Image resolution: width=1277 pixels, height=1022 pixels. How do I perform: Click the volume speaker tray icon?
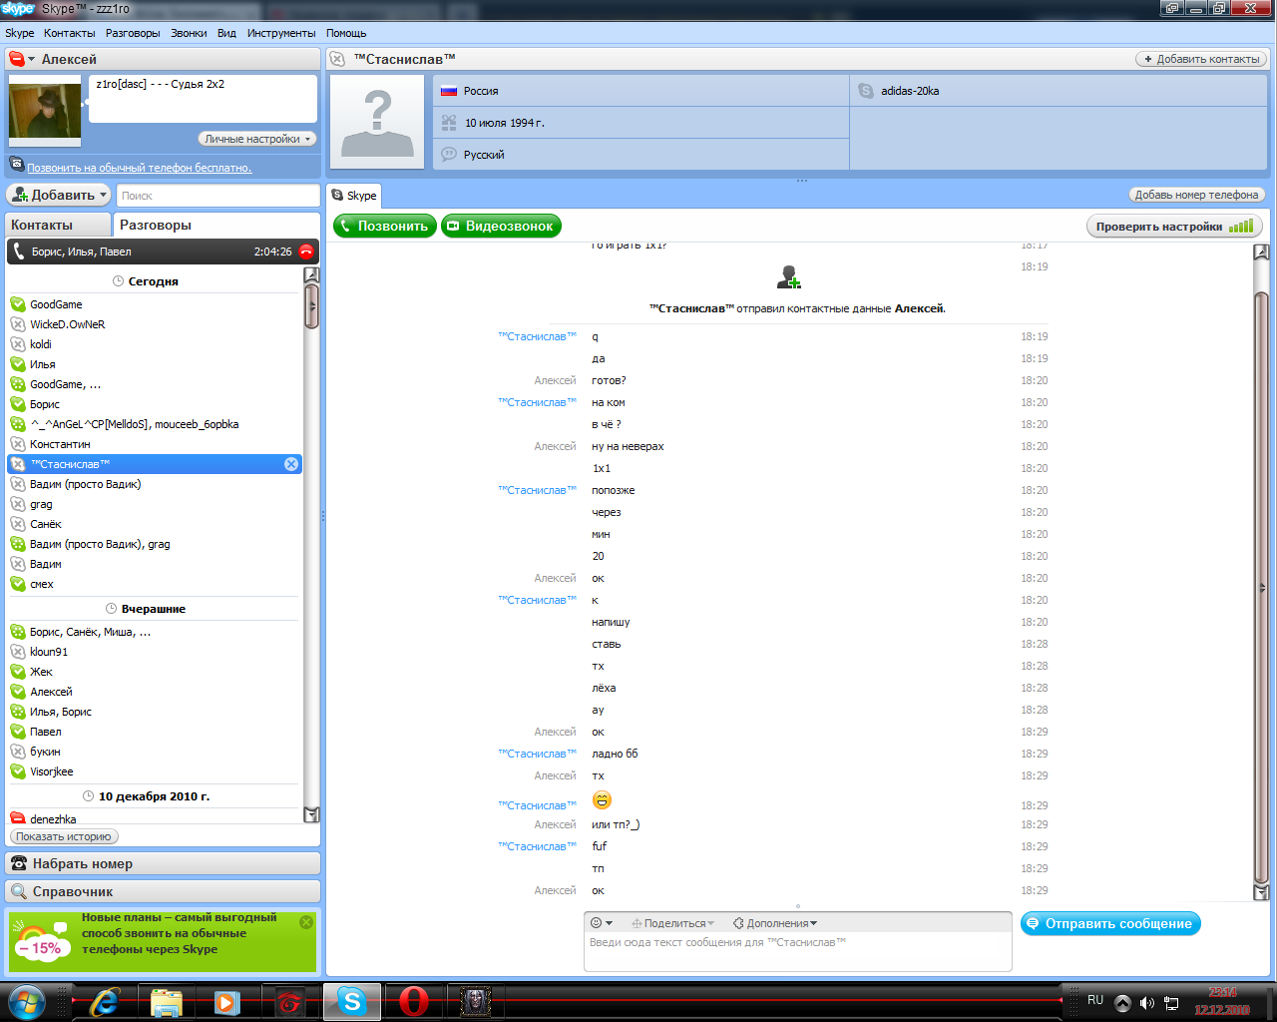(1147, 1002)
